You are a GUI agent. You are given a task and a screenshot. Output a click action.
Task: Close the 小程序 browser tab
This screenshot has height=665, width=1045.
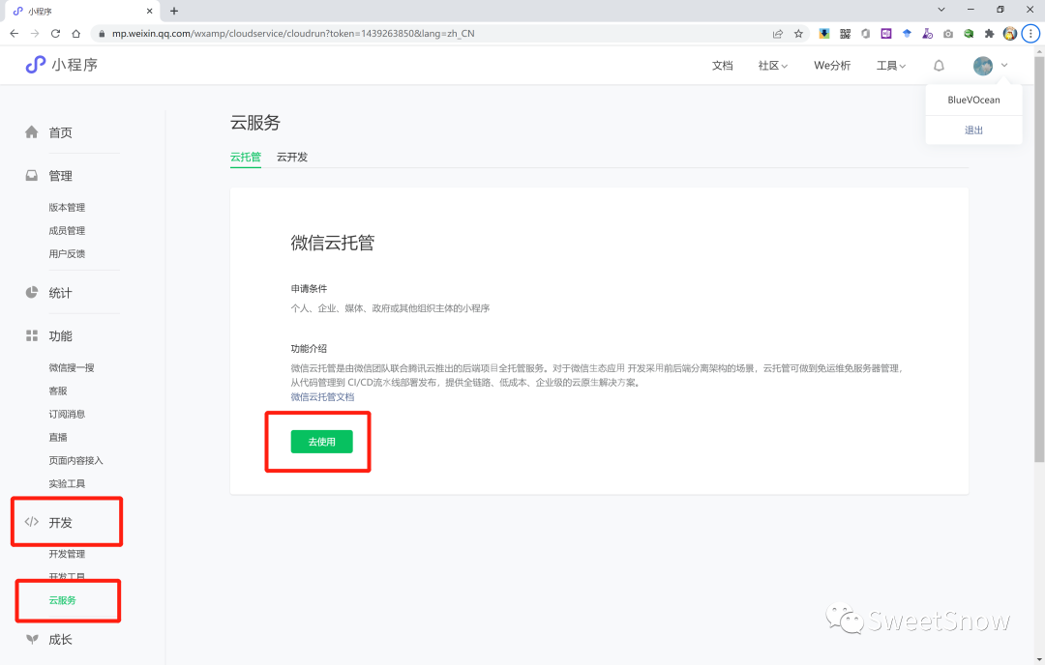click(x=149, y=12)
